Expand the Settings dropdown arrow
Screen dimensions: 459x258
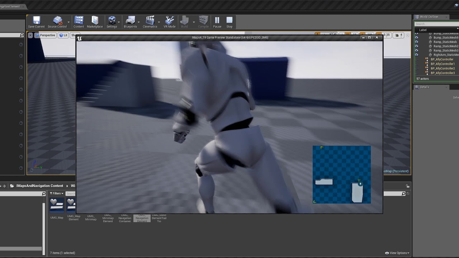(119, 22)
